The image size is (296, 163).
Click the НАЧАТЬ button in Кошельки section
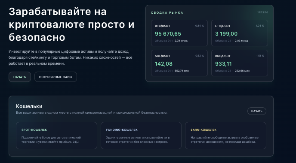click(257, 111)
